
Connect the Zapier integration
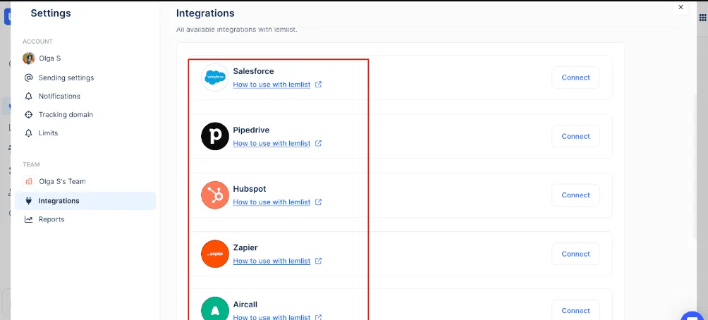coord(575,254)
